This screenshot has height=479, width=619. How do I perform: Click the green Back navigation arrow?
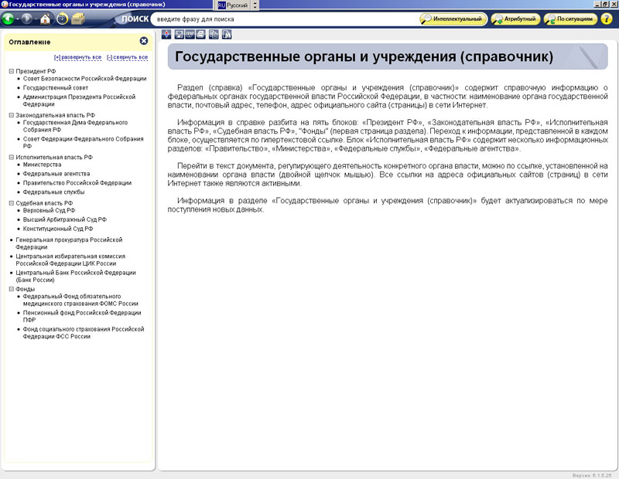(x=9, y=19)
